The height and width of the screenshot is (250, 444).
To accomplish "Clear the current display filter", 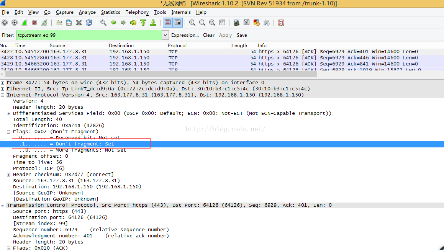I will click(x=208, y=35).
